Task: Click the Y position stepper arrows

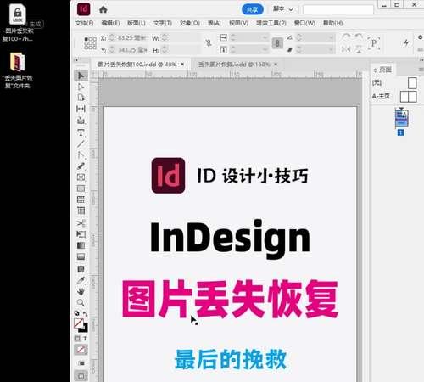Action: (112, 50)
